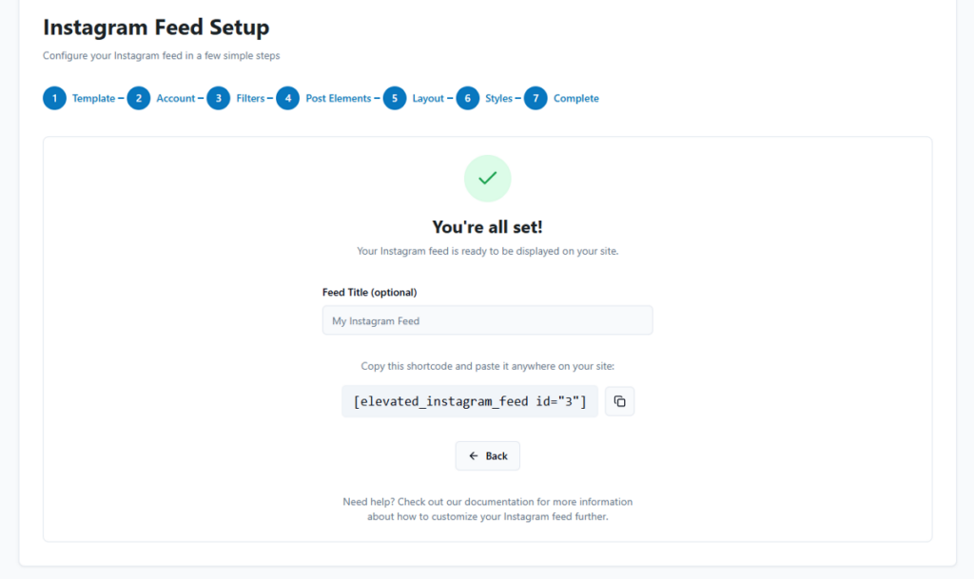Open the Template step label
This screenshot has width=974, height=579.
[94, 98]
